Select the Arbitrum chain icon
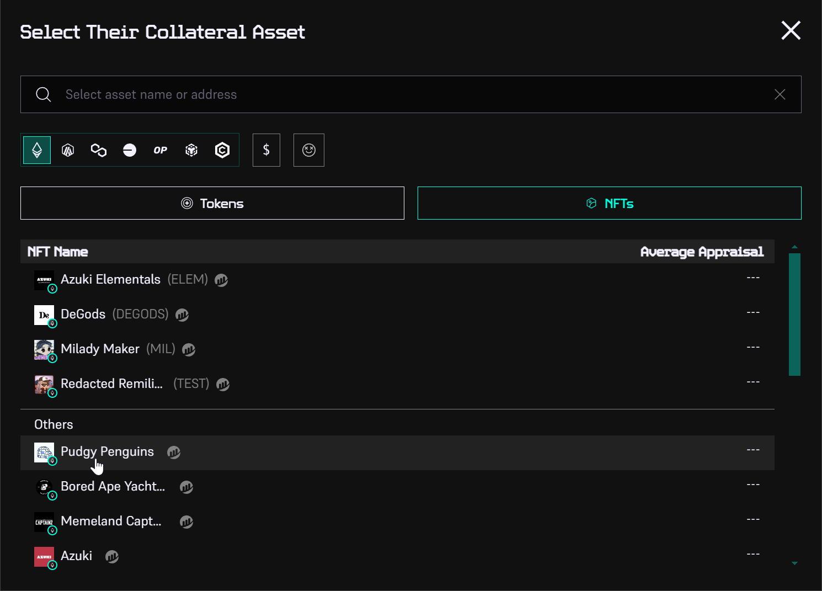This screenshot has height=591, width=822. (68, 150)
